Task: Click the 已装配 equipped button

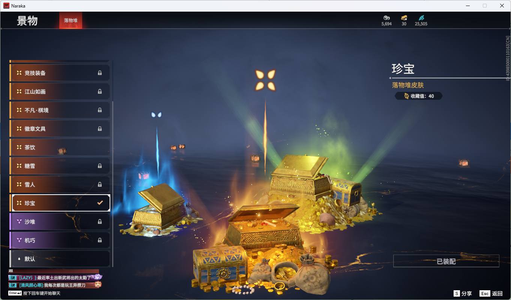Action: (x=446, y=261)
